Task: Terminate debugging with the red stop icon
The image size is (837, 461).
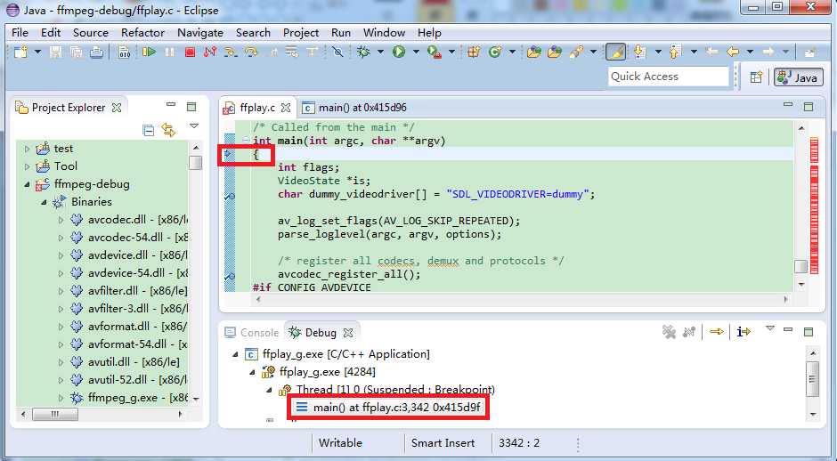Action: click(x=190, y=53)
